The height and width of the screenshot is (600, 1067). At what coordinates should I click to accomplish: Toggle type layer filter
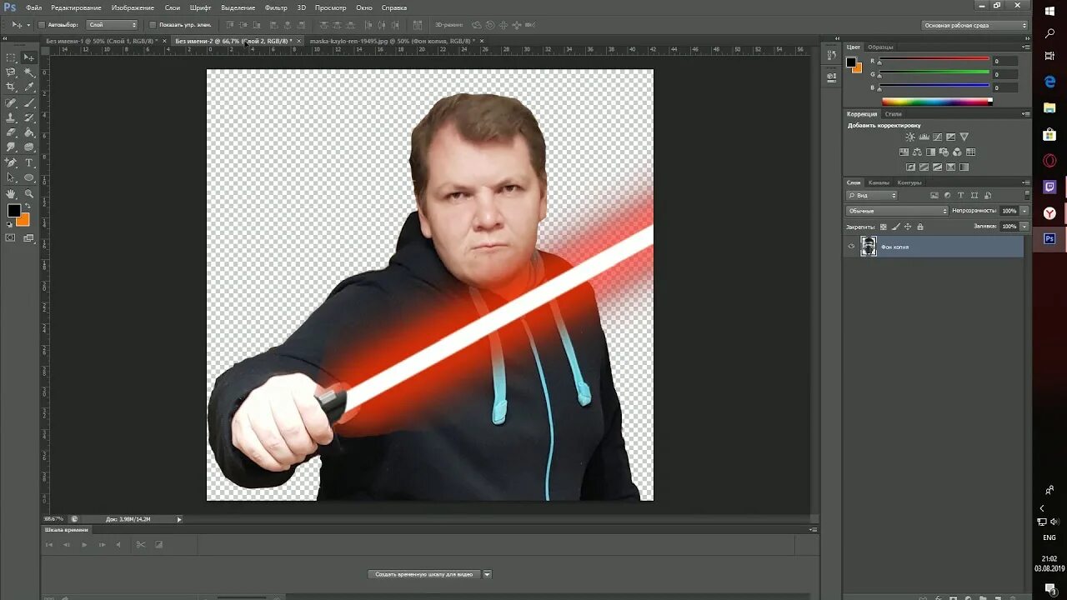[960, 195]
